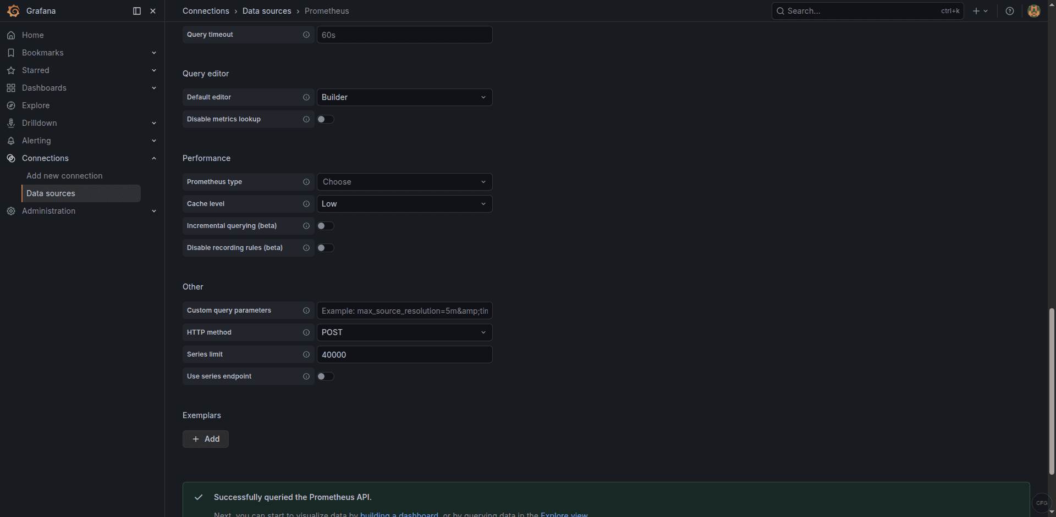This screenshot has height=517, width=1056.
Task: Turn on Incremental querying beta toggle
Action: click(x=326, y=225)
